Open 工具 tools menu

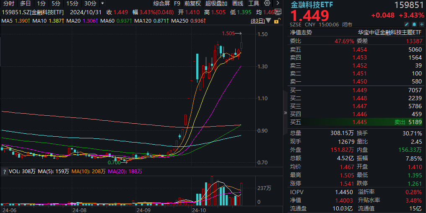tap(254, 3)
